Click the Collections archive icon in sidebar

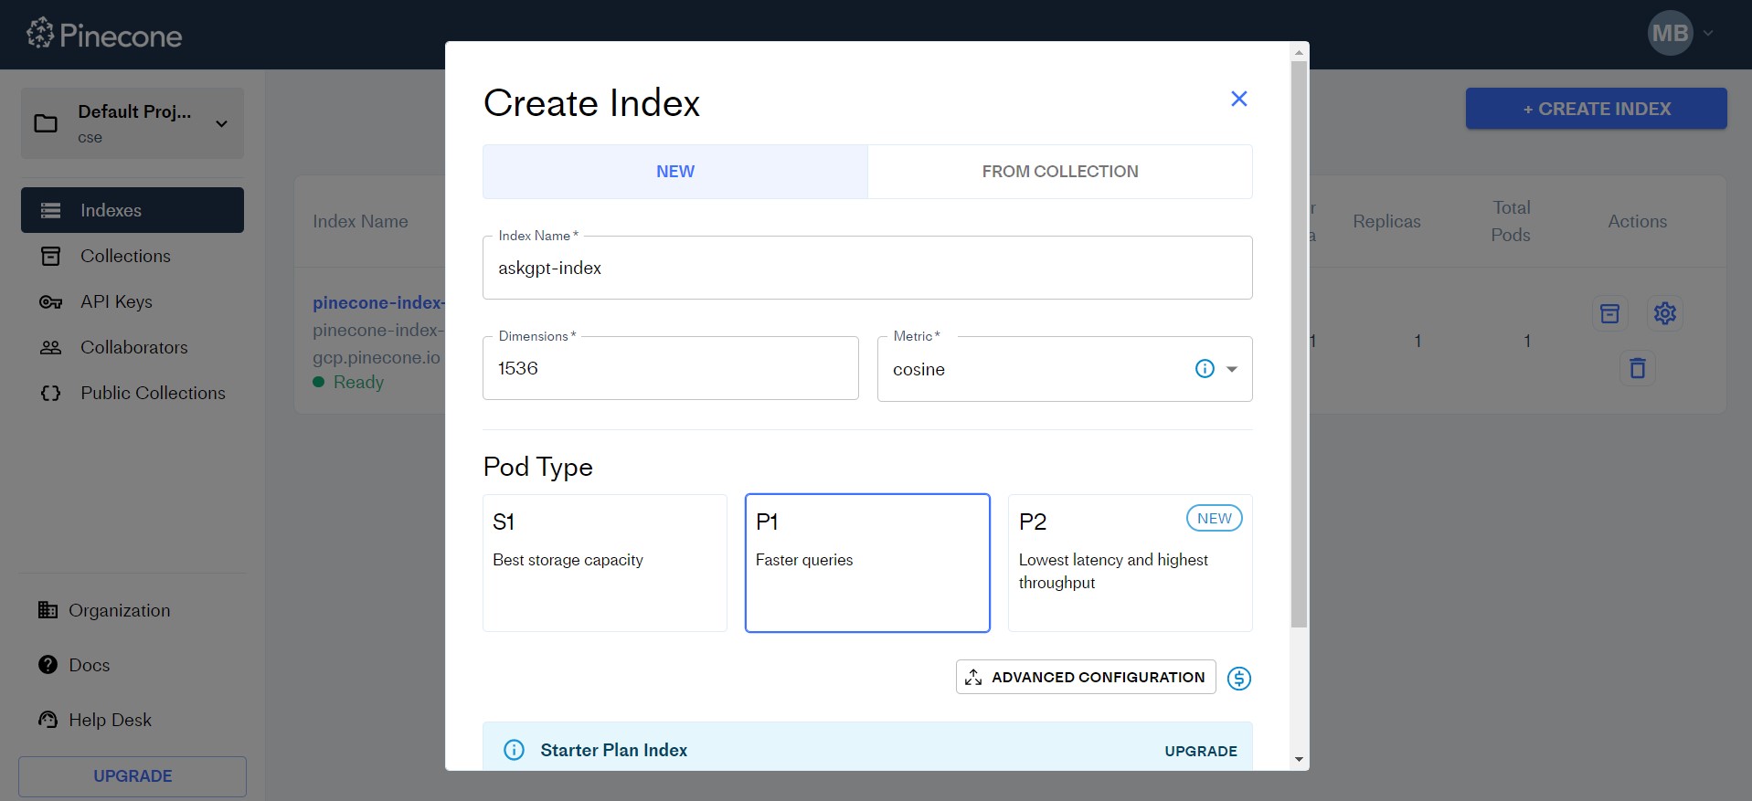51,256
